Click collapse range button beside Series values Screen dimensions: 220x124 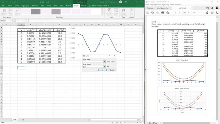104,66
